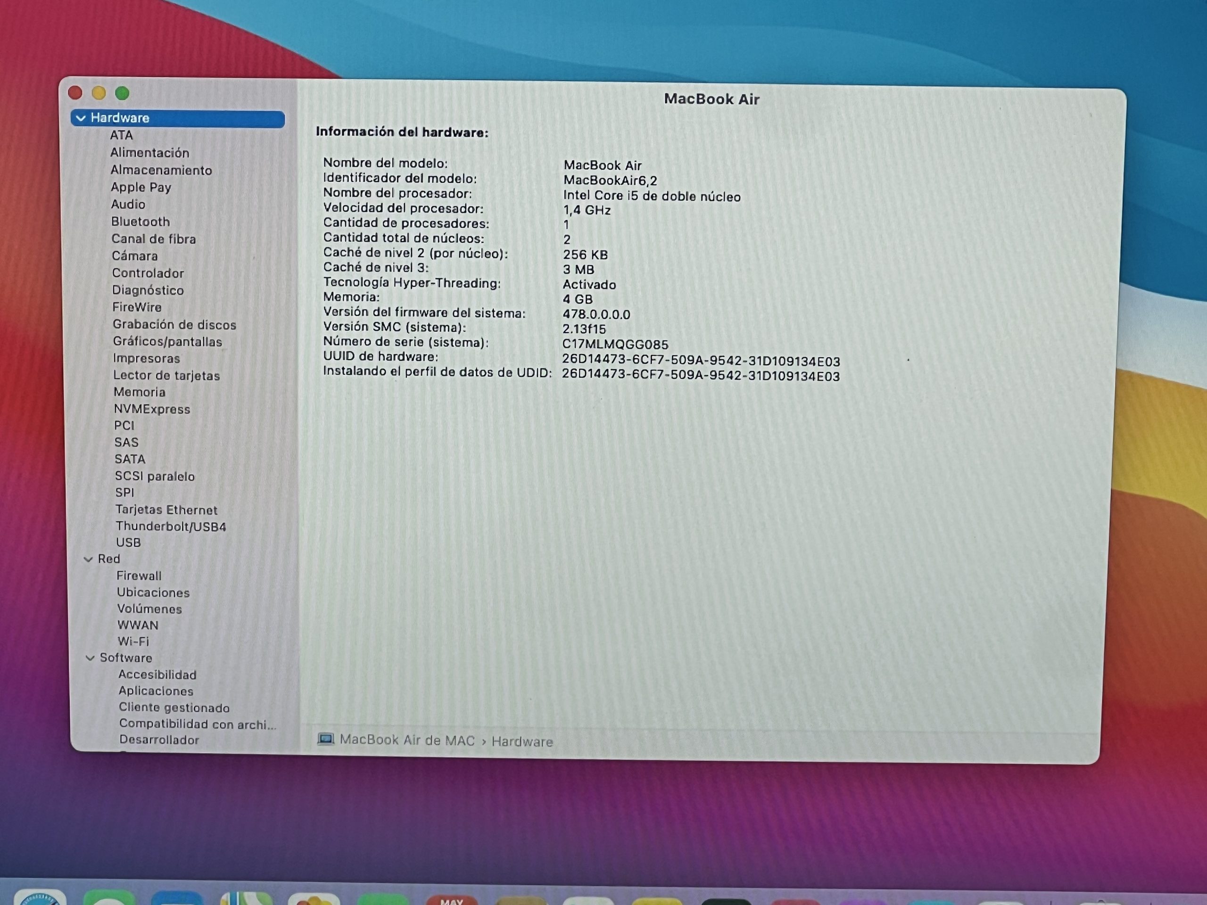Click the laptop icon in the path bar

(326, 739)
